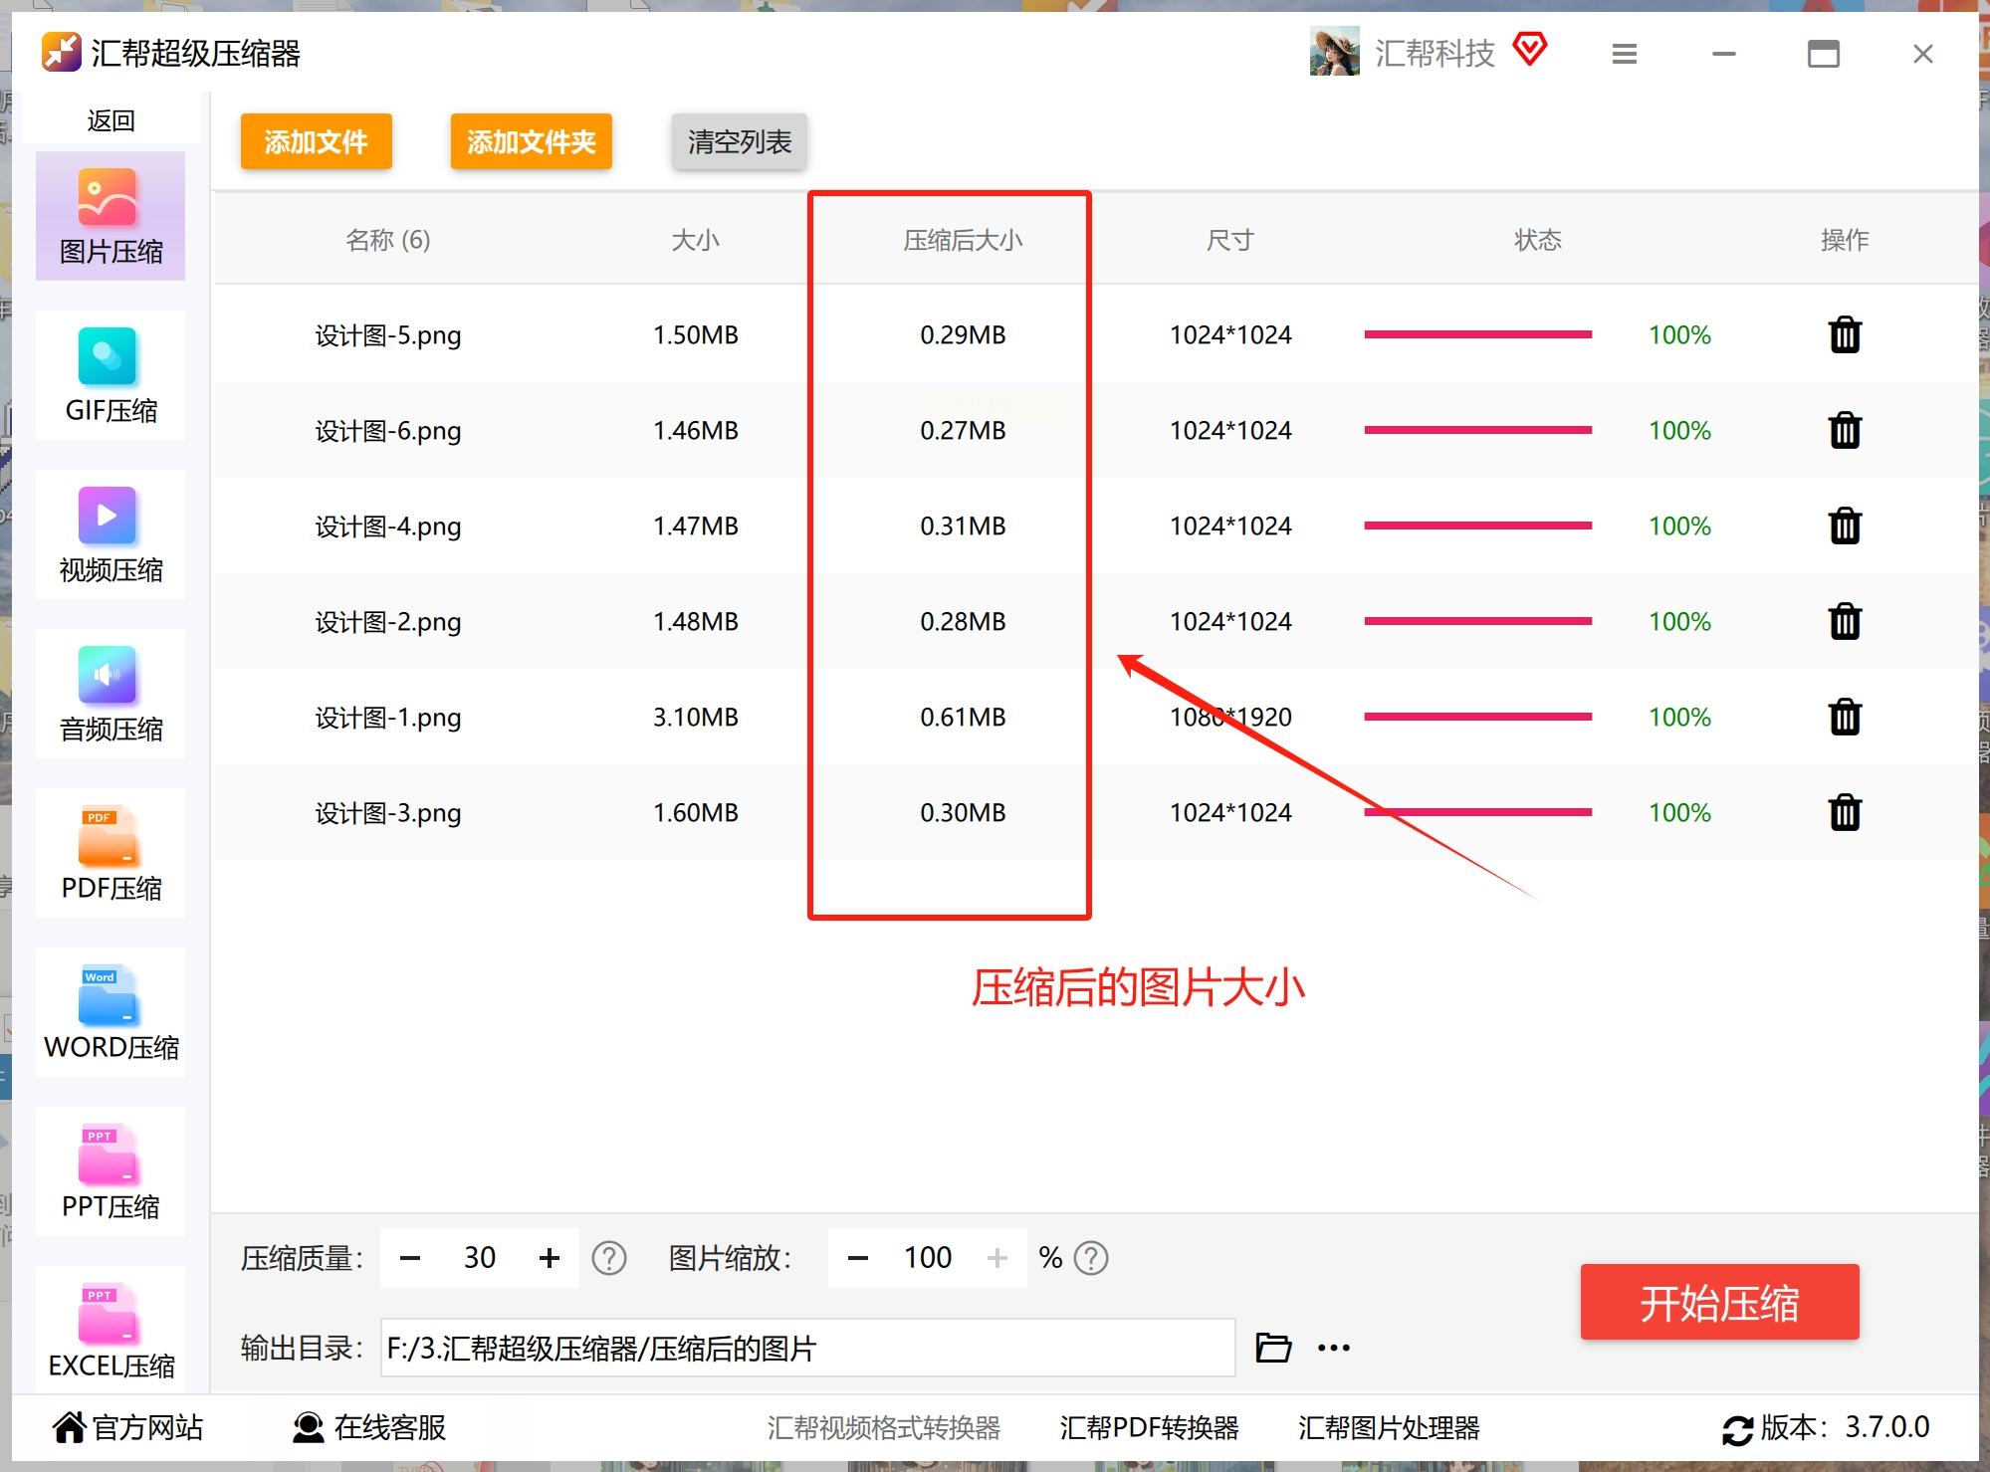The height and width of the screenshot is (1472, 1990).
Task: Choose WORD压缩 in the sidebar
Action: (111, 1012)
